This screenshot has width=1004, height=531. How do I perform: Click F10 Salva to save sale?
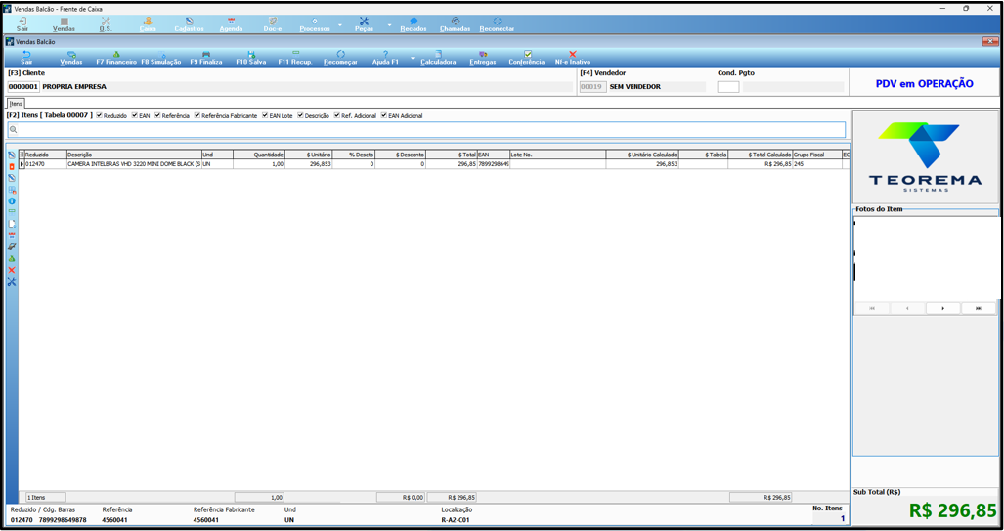point(251,59)
